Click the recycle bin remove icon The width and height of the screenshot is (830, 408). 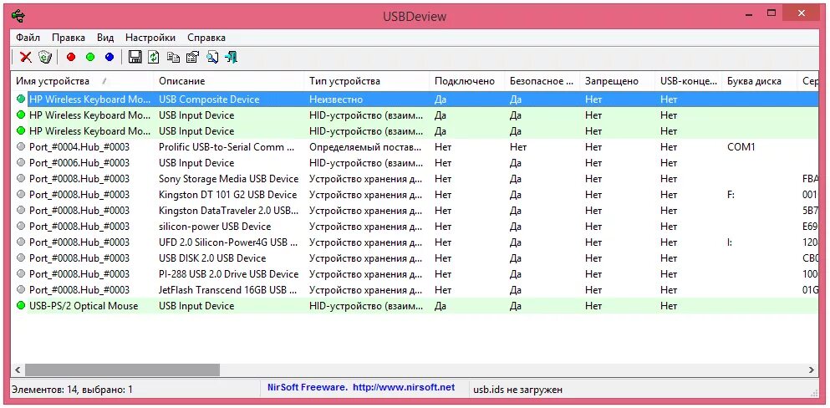[45, 57]
